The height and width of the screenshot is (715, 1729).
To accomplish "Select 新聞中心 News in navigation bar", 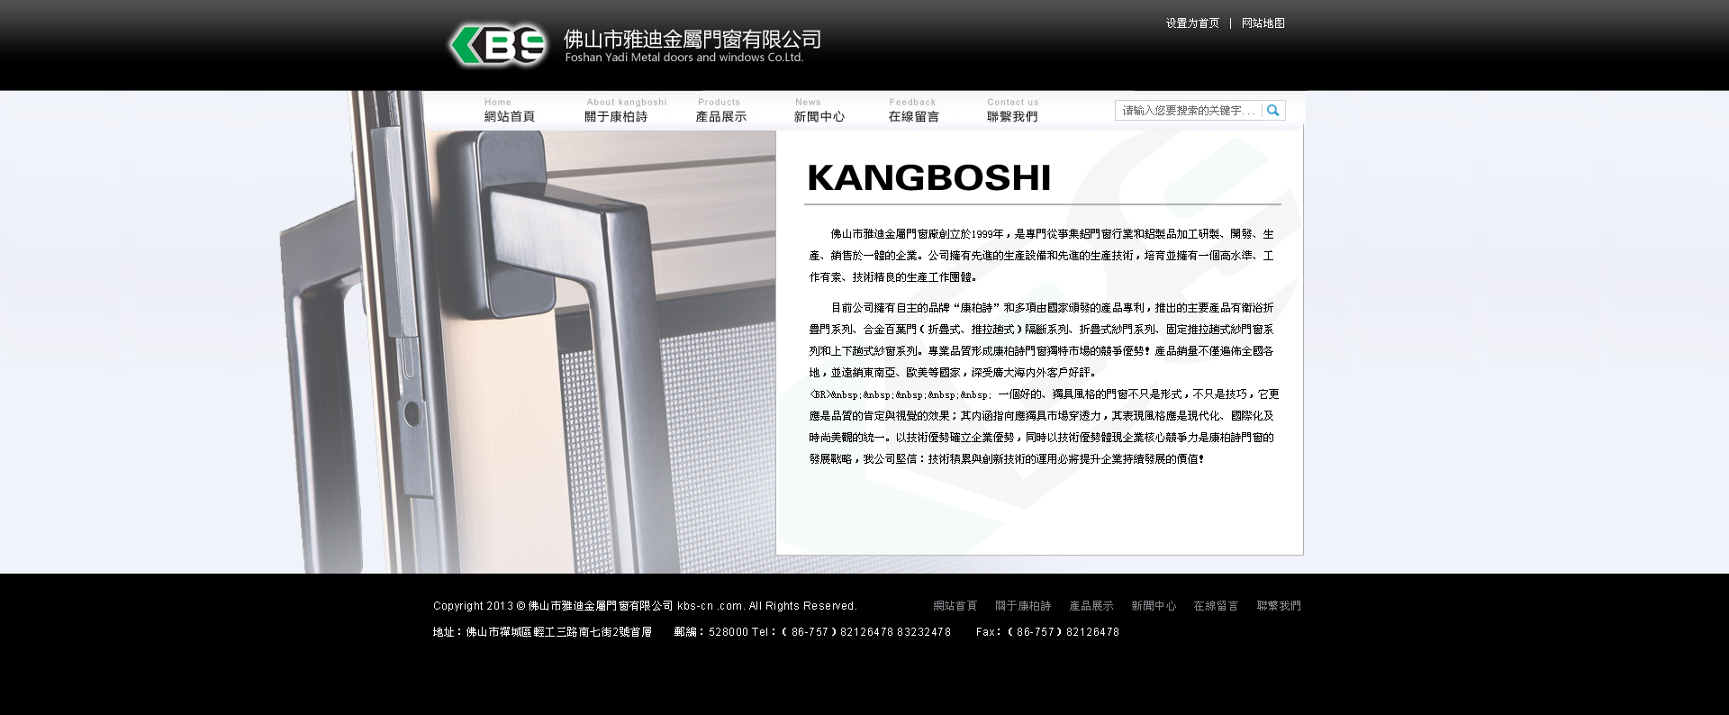I will pyautogui.click(x=819, y=111).
